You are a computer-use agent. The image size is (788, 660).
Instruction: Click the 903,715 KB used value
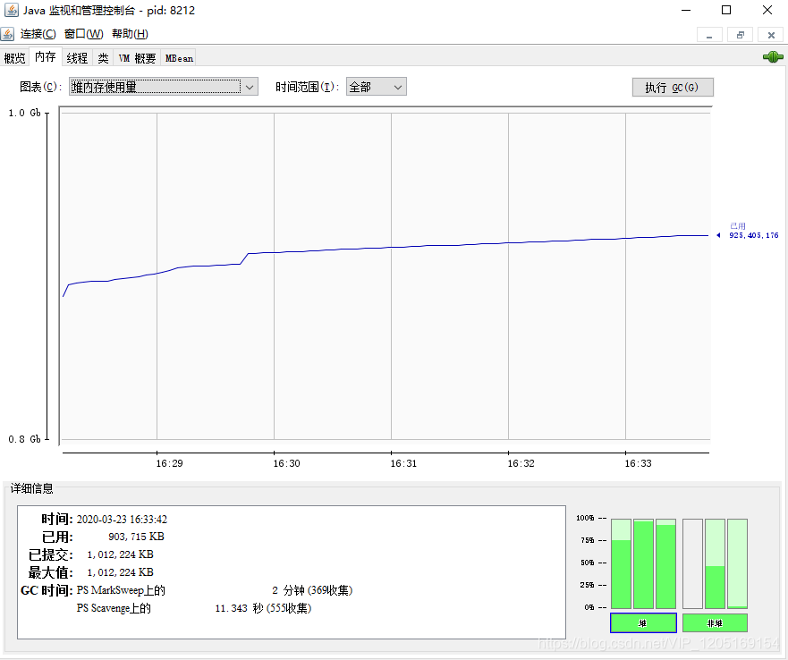(136, 537)
